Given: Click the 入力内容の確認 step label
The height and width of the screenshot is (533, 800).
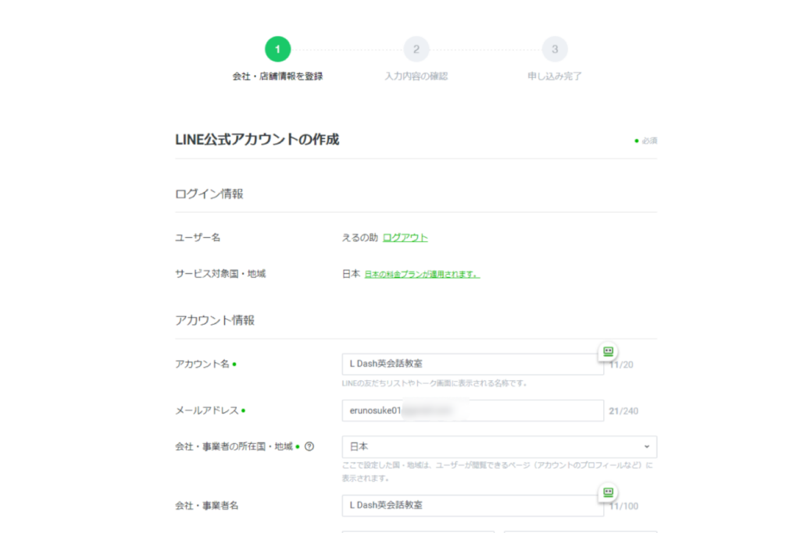Looking at the screenshot, I should [x=416, y=76].
